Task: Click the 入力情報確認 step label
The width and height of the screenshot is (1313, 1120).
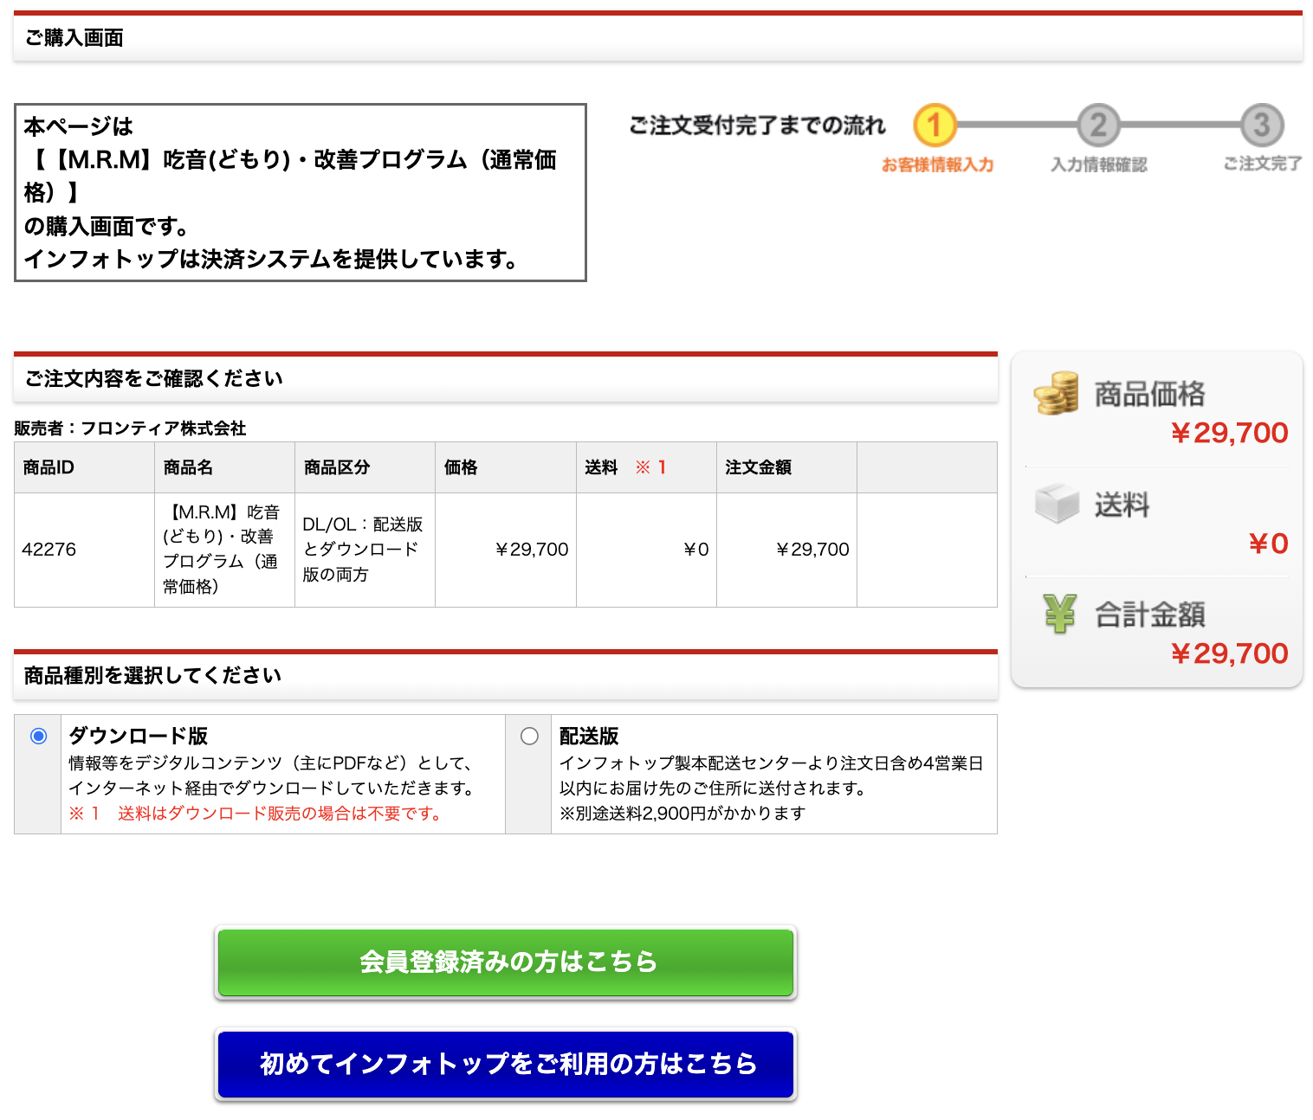Action: click(1099, 164)
